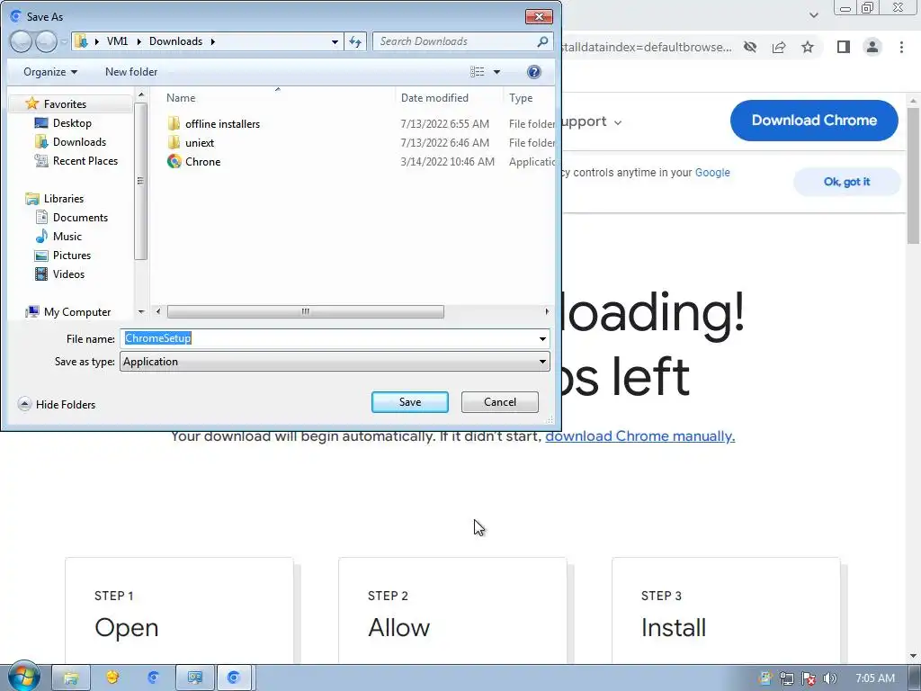Image resolution: width=921 pixels, height=691 pixels.
Task: Select the uniext folder
Action: click(199, 143)
